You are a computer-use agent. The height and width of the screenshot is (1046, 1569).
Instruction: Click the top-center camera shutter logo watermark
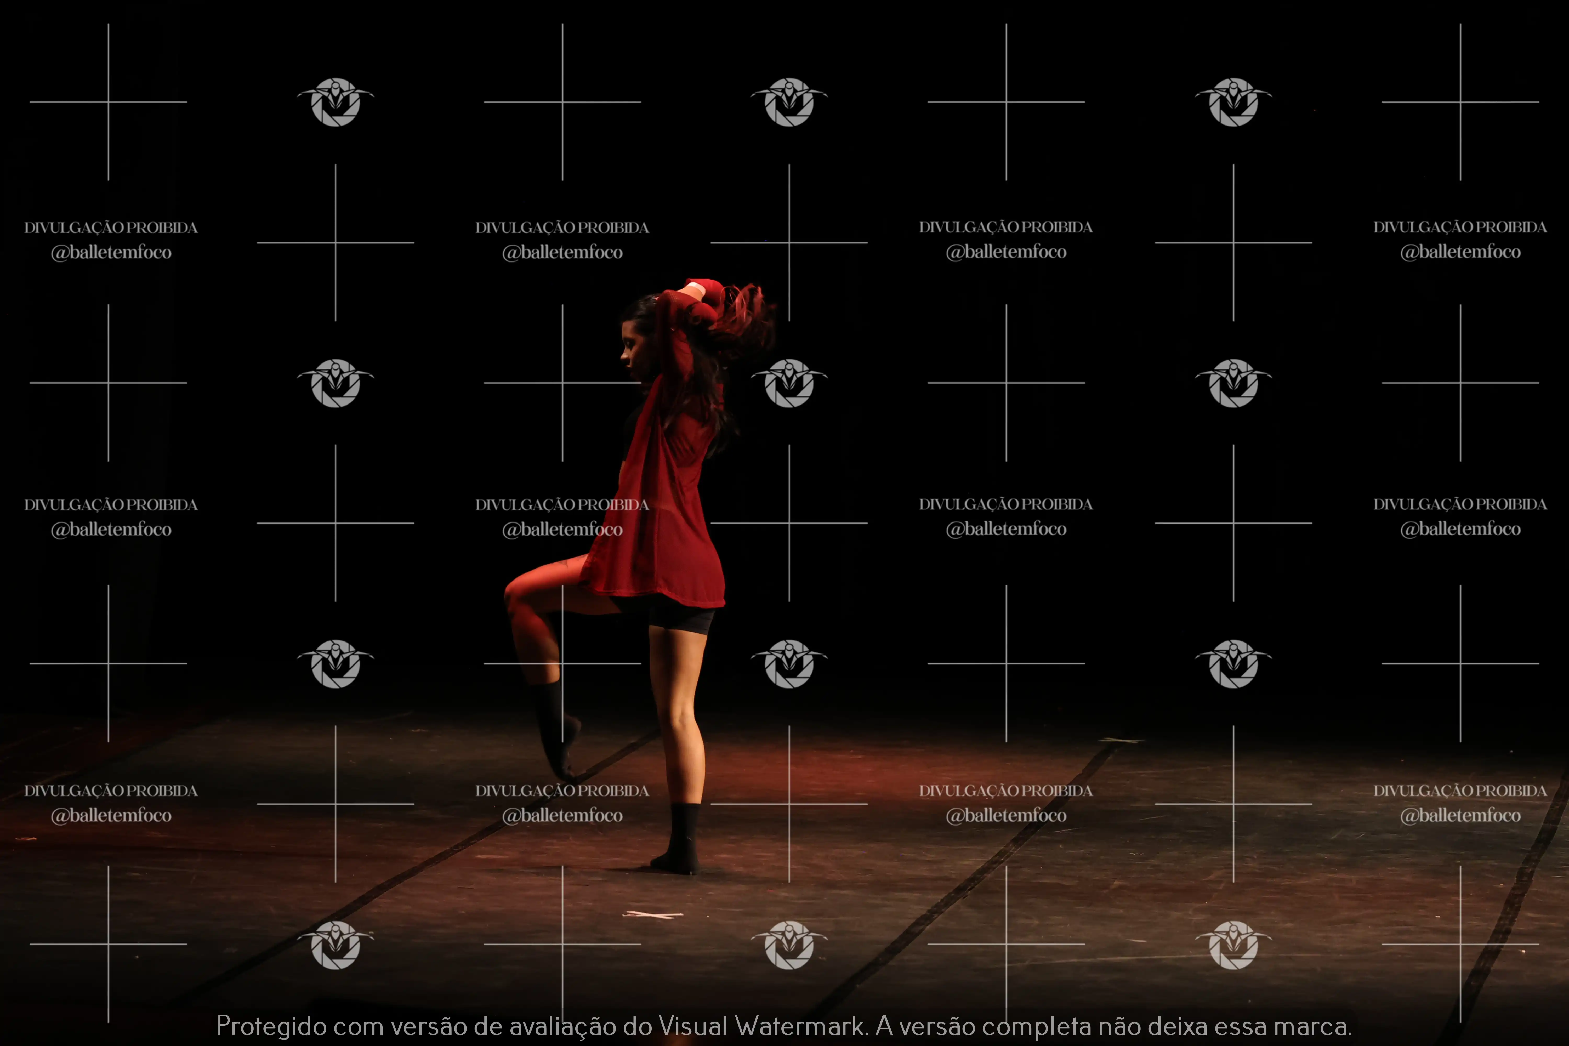(x=789, y=102)
